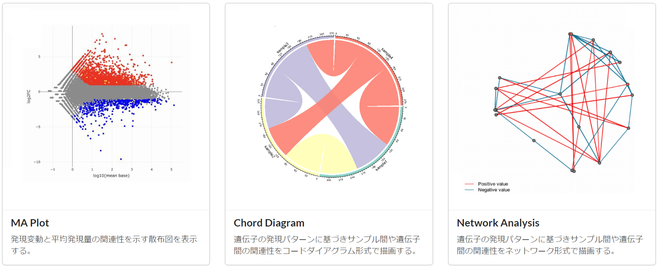Click the "Negative value" legend label
Viewport: 658px width, 267px height.
click(x=493, y=190)
